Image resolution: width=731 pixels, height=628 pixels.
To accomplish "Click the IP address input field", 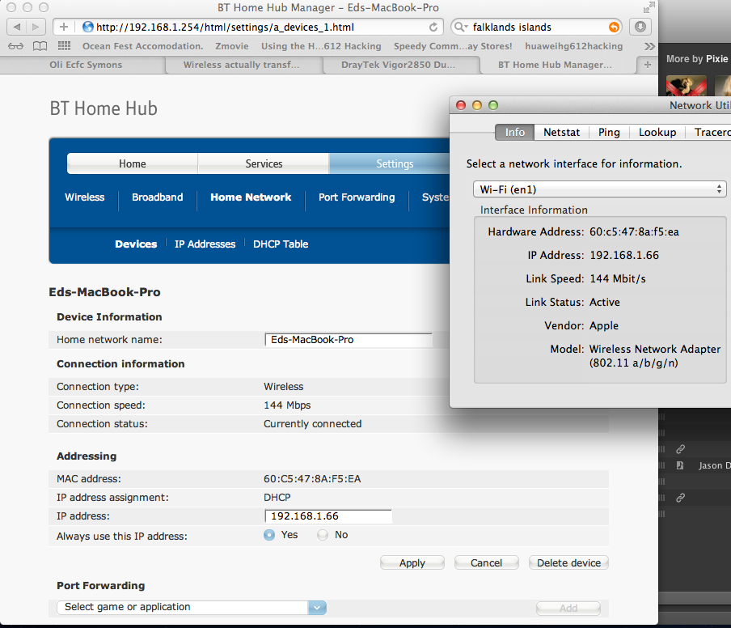I will click(x=328, y=516).
